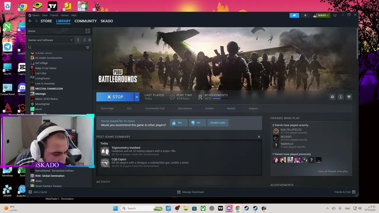Screen dimensions: 379x213
Task: Open the View menu
Action: pyautogui.click(x=45, y=15)
